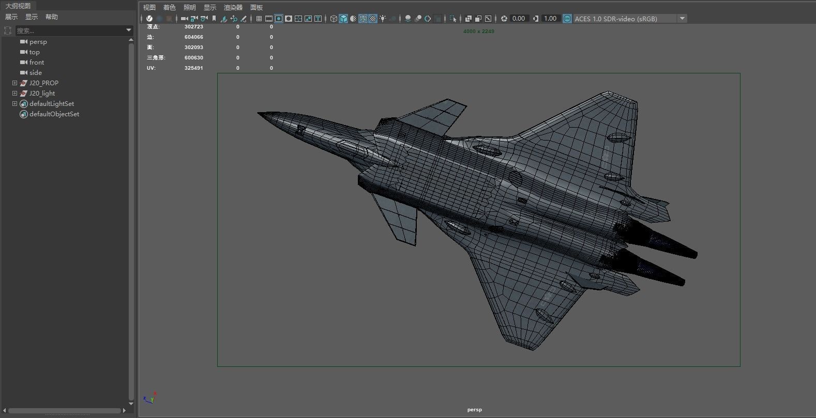Image resolution: width=816 pixels, height=418 pixels.
Task: Open the 显示 panel menu in viewport
Action: tap(210, 7)
